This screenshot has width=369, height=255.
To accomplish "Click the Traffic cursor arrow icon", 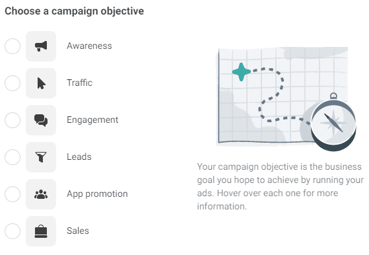I will click(41, 83).
